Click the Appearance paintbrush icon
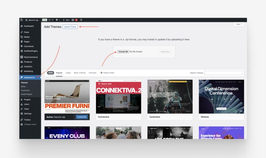Image resolution: width=266 pixels, height=158 pixels. (22, 77)
